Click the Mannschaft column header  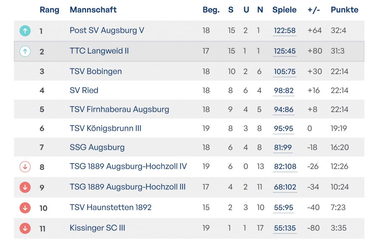click(93, 10)
